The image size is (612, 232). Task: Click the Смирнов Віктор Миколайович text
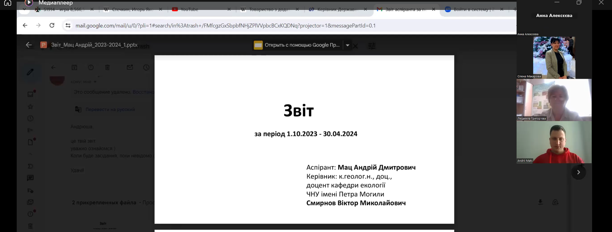356,203
